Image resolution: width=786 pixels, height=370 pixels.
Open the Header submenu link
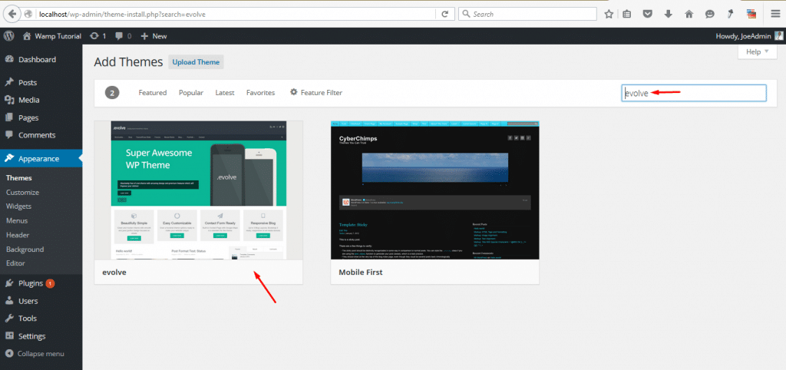(18, 235)
